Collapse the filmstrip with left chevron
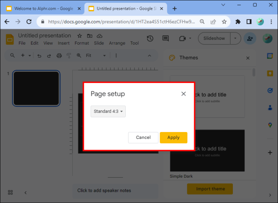The image size is (278, 203). point(25,193)
